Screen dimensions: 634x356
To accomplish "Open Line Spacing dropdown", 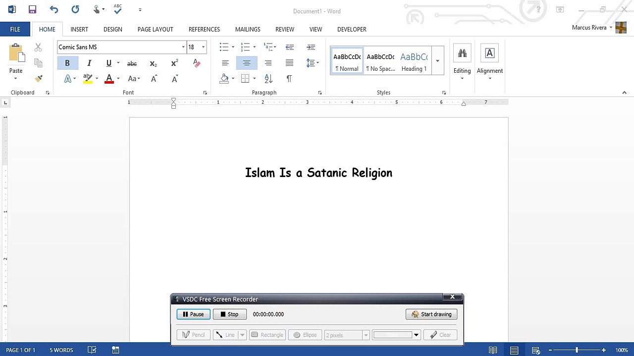I will 313,63.
